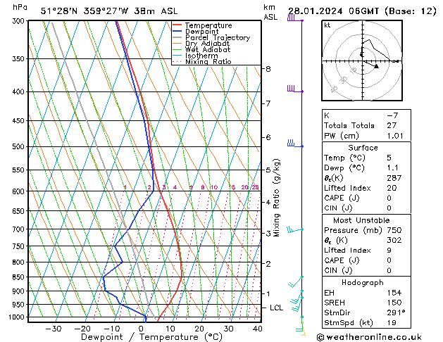Click the K index value −7
This screenshot has width=443, height=342.
click(393, 115)
